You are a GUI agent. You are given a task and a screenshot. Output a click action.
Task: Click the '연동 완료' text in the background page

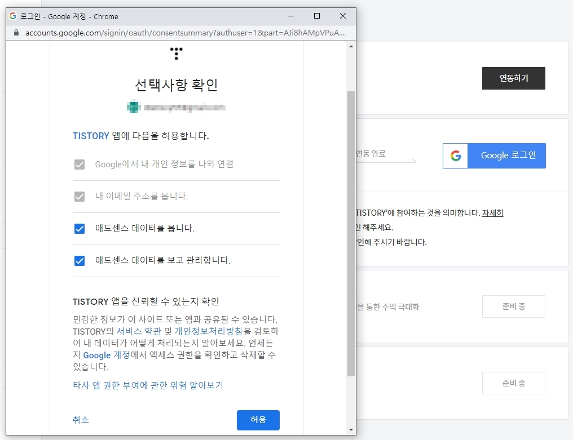(371, 154)
